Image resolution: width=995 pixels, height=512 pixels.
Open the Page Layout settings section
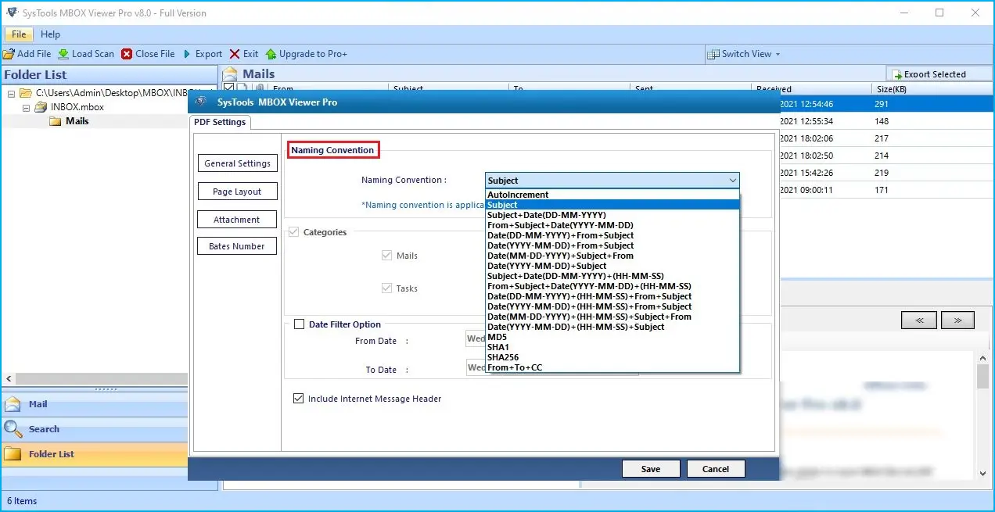coord(237,191)
